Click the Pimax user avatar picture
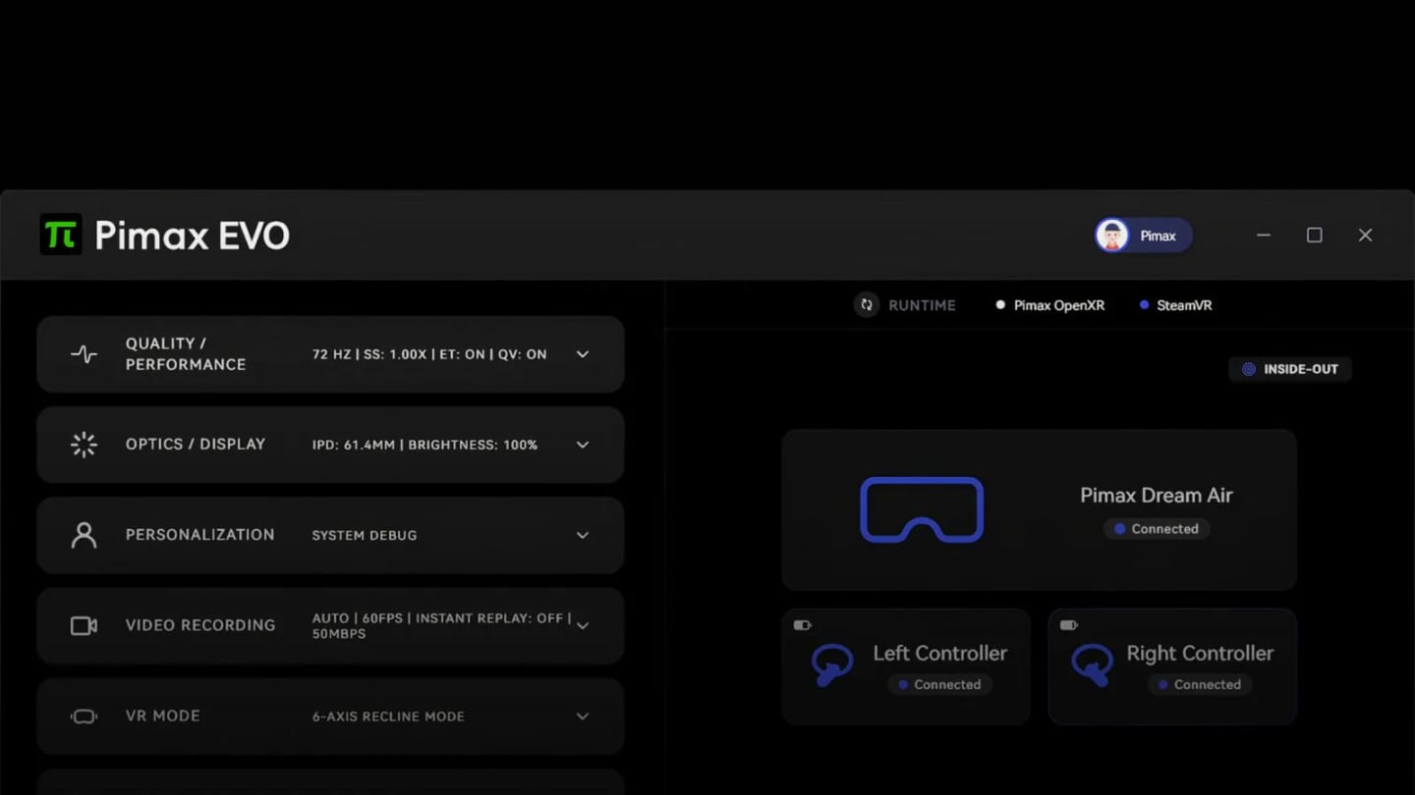The image size is (1415, 795). pyautogui.click(x=1112, y=236)
